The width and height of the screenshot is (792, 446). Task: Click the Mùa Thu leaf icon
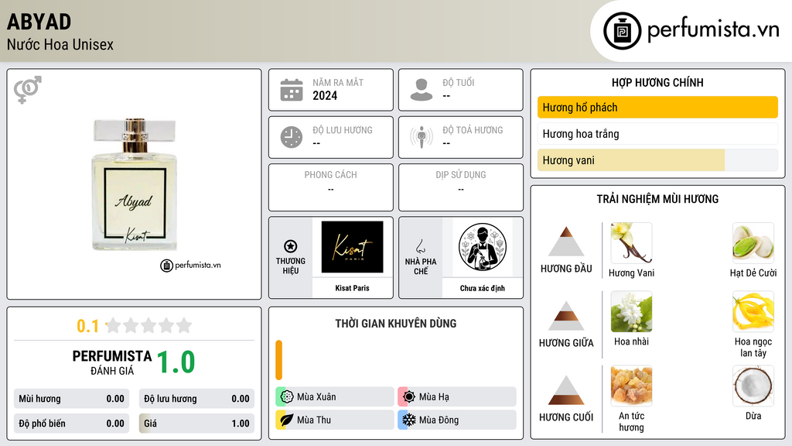point(287,420)
